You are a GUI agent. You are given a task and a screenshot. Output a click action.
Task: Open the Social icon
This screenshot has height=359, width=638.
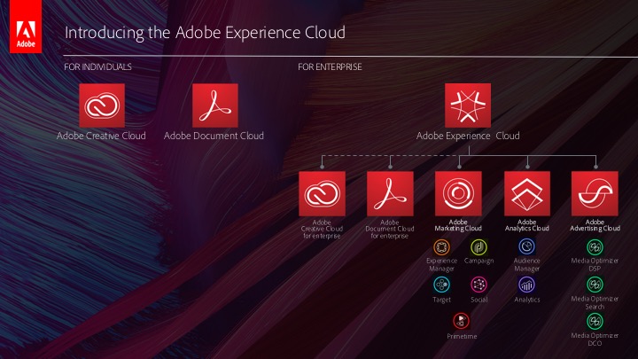pos(478,285)
